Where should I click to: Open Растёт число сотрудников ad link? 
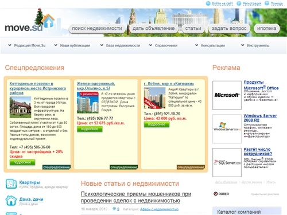[x=258, y=151]
